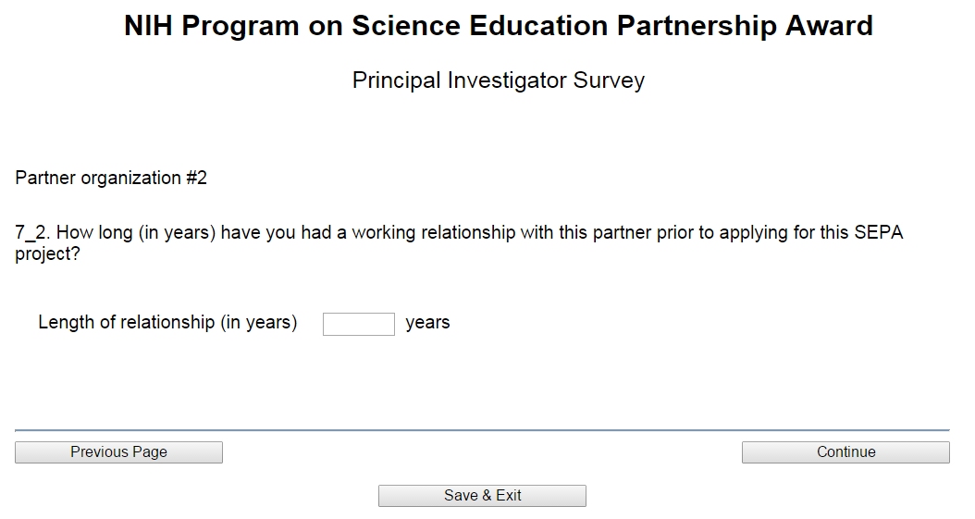975x519 pixels.
Task: Hit Continue at the bottom right
Action: point(845,452)
